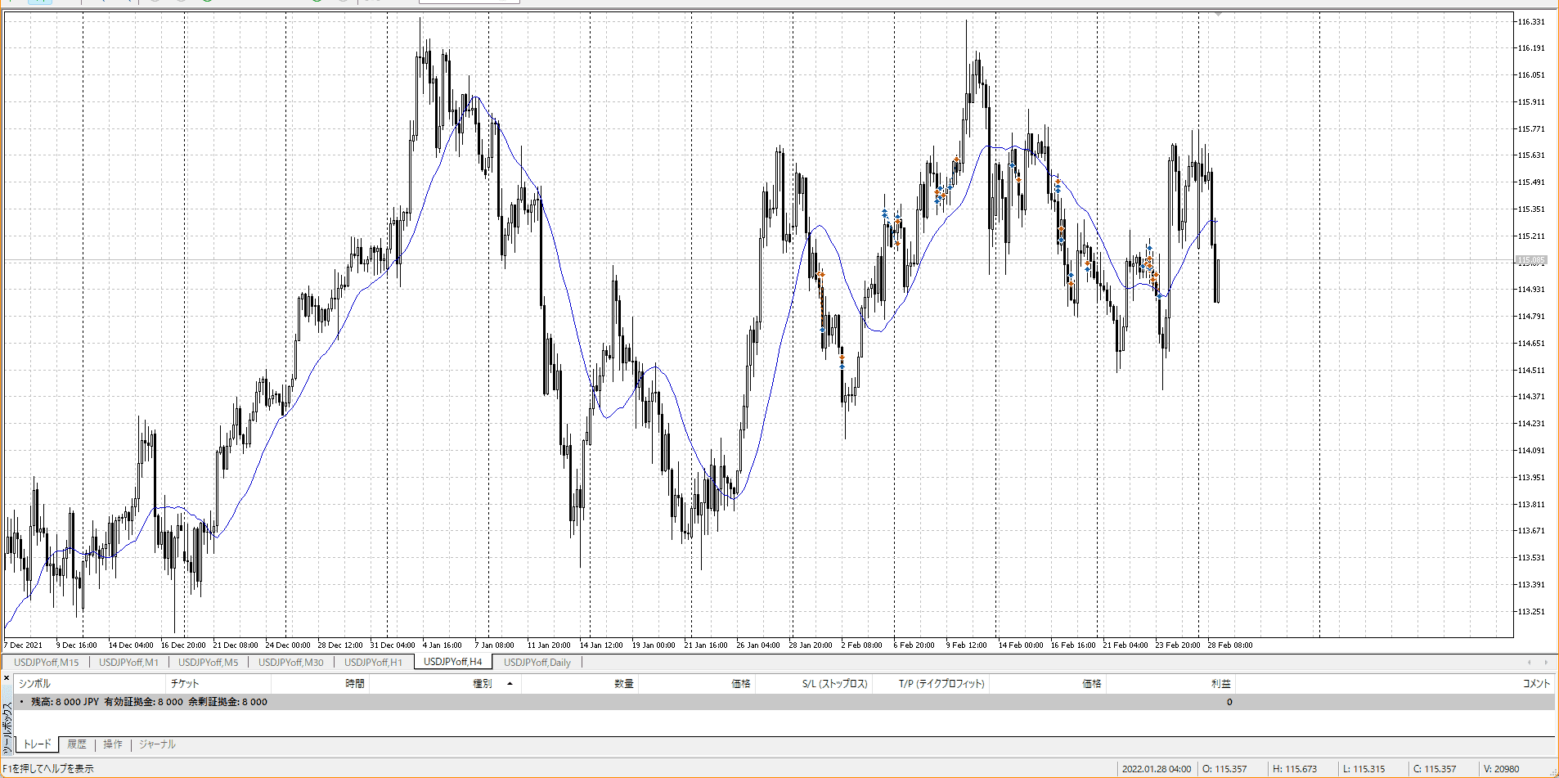Screen dimensions: 1559x778
Task: Click the S/L (ストップロス) column header
Action: (834, 684)
